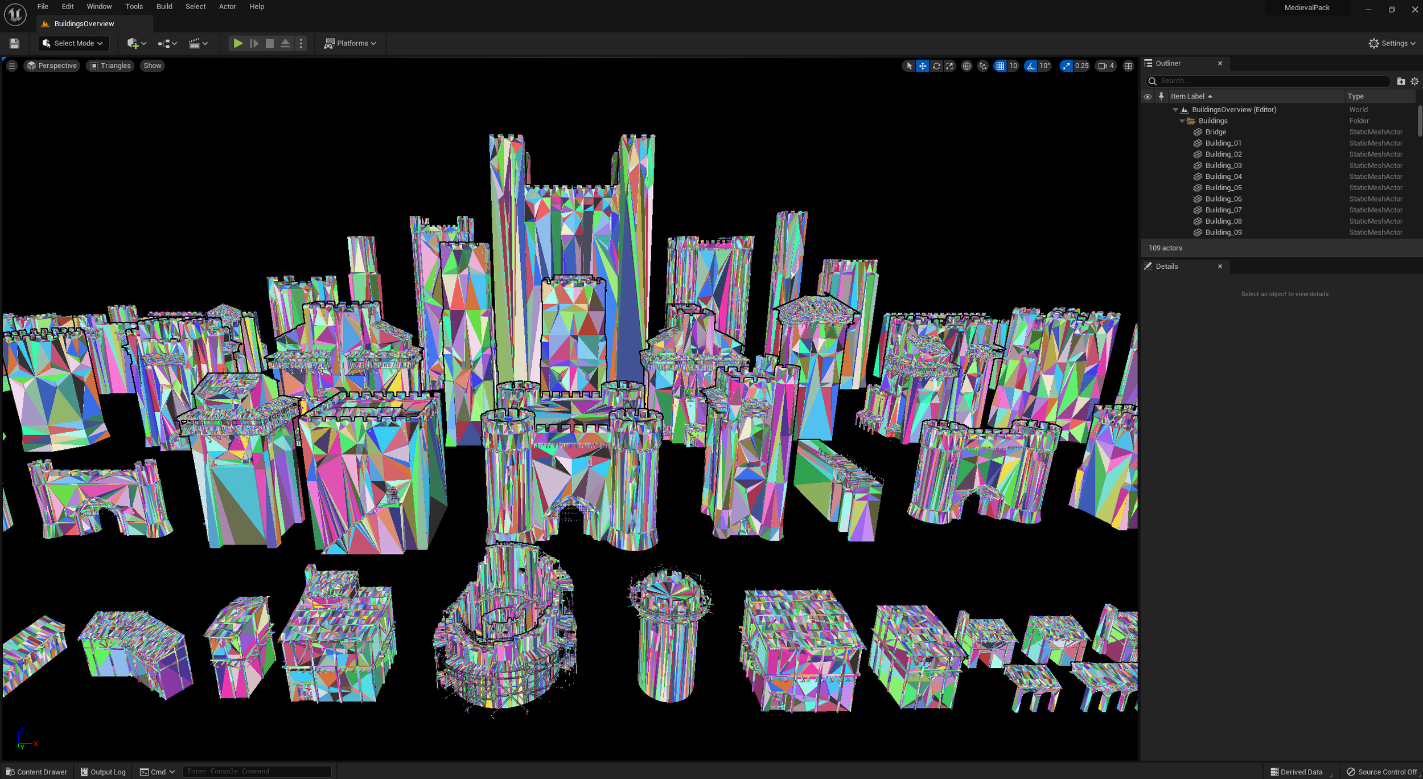1423x779 pixels.
Task: Toggle world/local coordinate space globe
Action: tap(967, 66)
